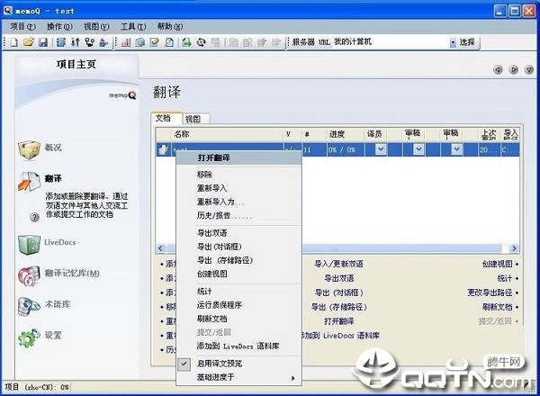Viewport: 540px width, 396px height.
Task: Click the left navigation arrow button
Action: [x=498, y=70]
